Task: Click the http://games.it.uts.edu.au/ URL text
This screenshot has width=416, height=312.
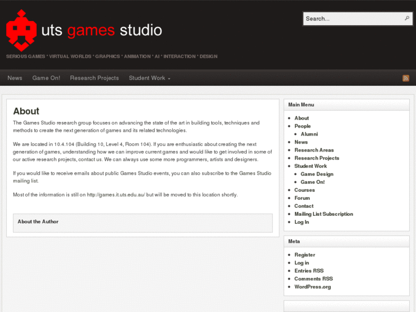Action: (116, 195)
